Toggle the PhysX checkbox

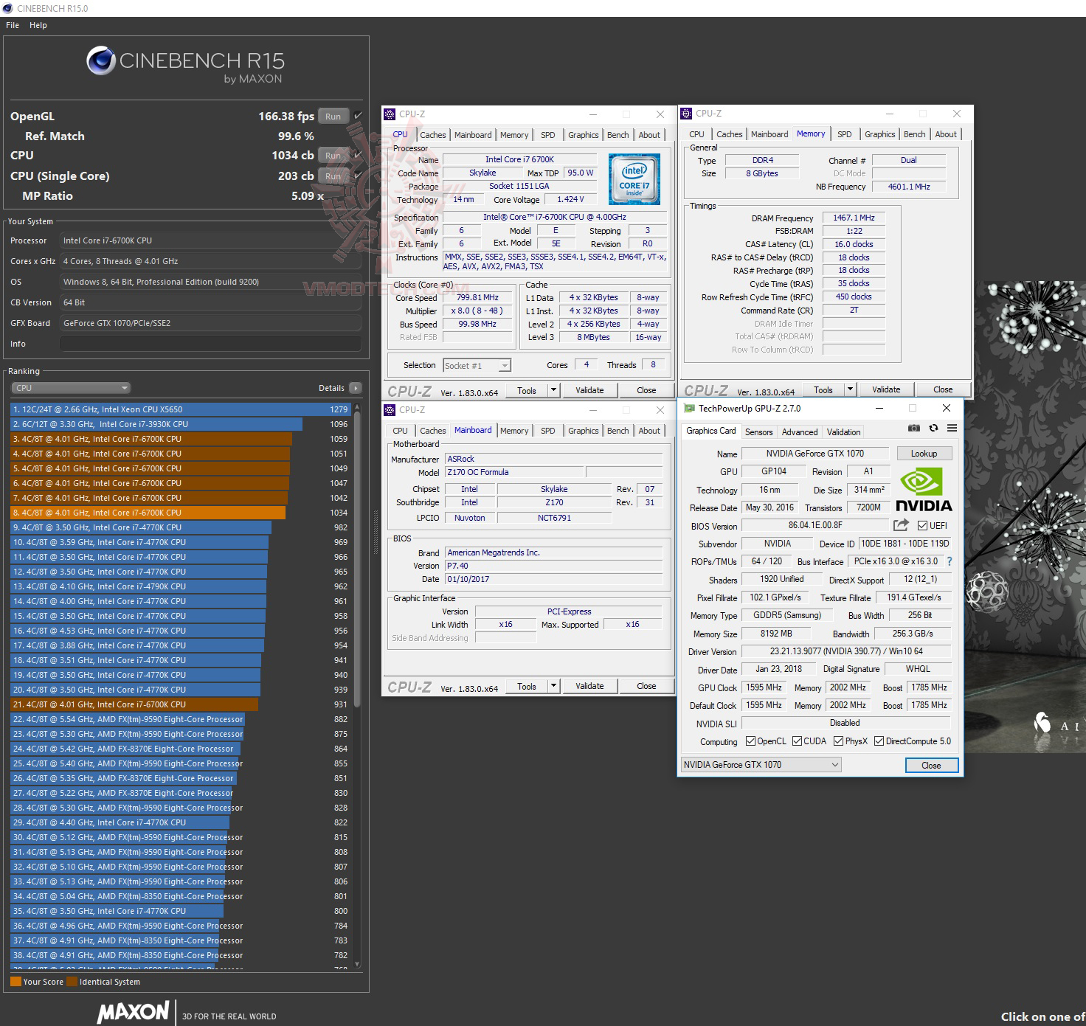click(838, 741)
